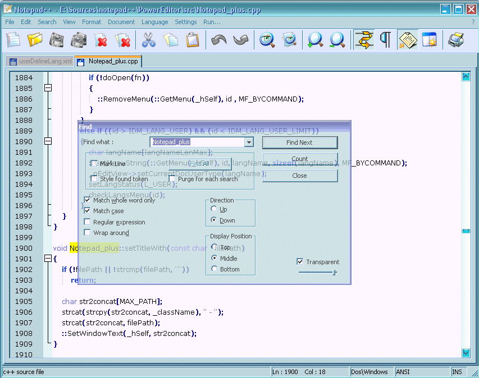Open the File menu
Screen dimensions: 479x378
click(10, 22)
